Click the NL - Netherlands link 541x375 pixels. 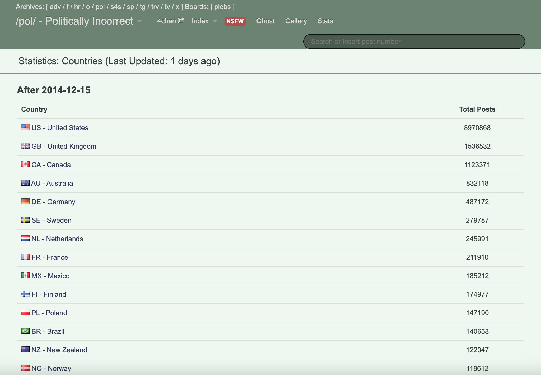coord(57,239)
